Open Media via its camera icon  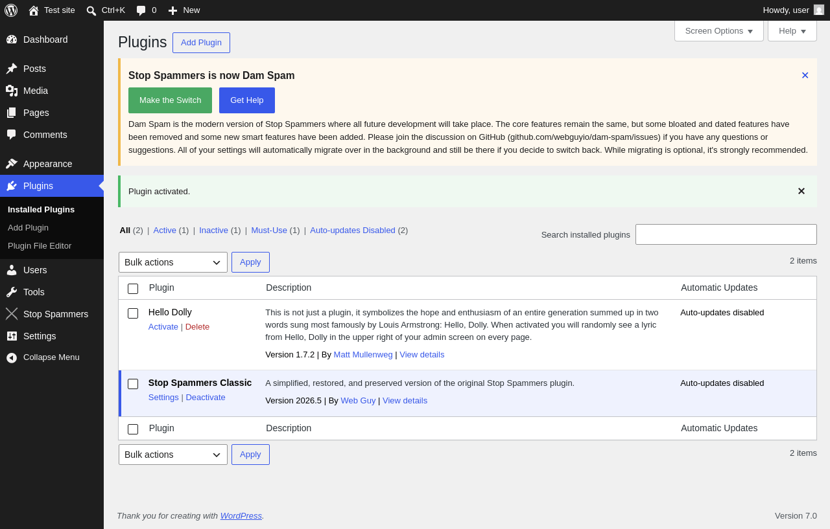click(x=12, y=91)
